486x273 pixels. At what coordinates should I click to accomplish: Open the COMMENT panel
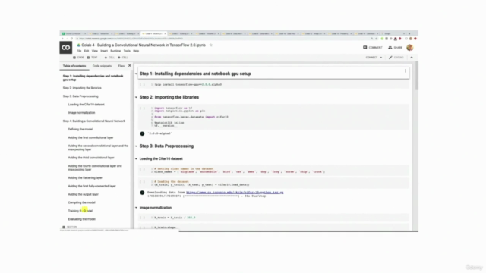[373, 47]
